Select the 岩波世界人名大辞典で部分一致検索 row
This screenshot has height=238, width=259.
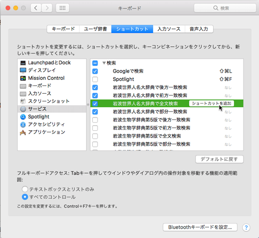(x=167, y=112)
